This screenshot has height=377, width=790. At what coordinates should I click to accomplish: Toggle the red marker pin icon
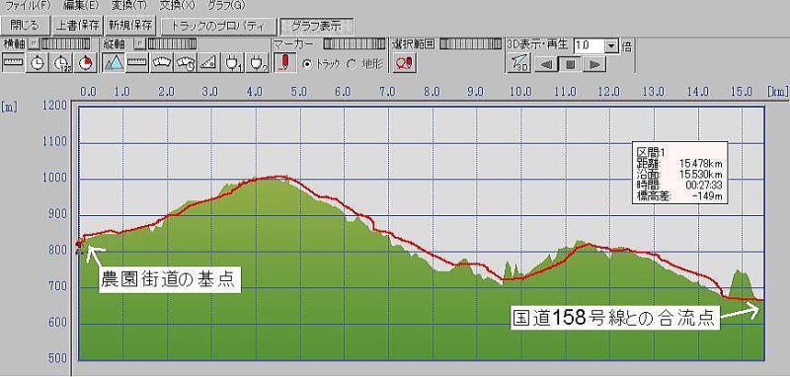coord(285,63)
